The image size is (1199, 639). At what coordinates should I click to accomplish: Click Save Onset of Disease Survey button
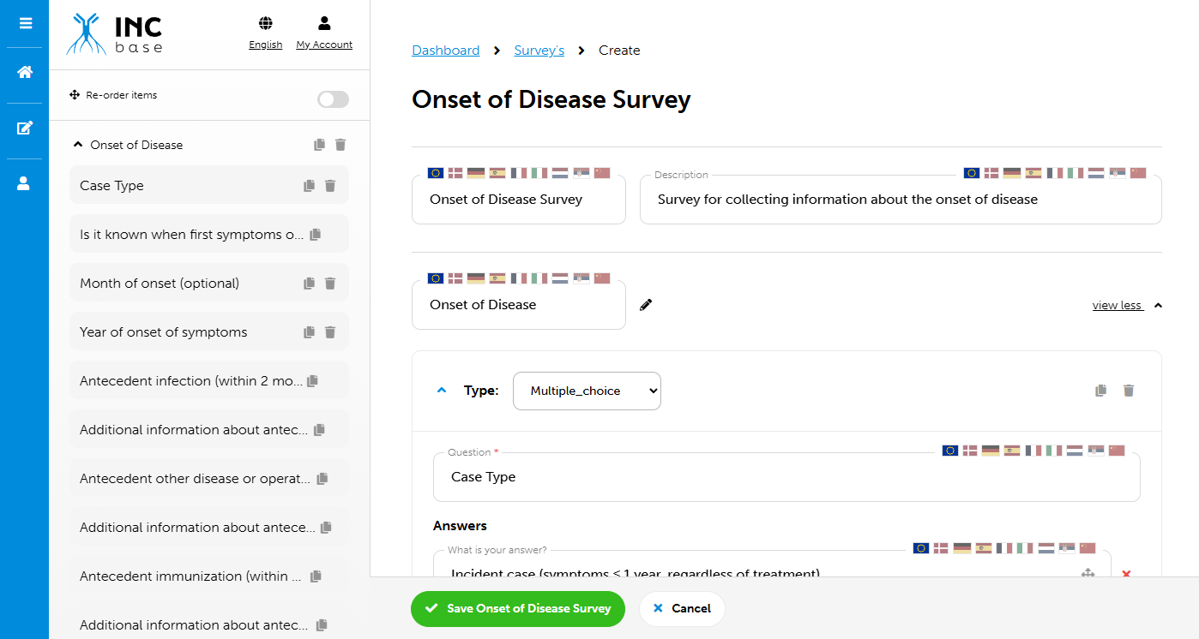(518, 609)
